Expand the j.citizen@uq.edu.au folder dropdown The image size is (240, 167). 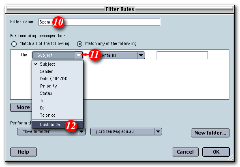[x=158, y=131]
